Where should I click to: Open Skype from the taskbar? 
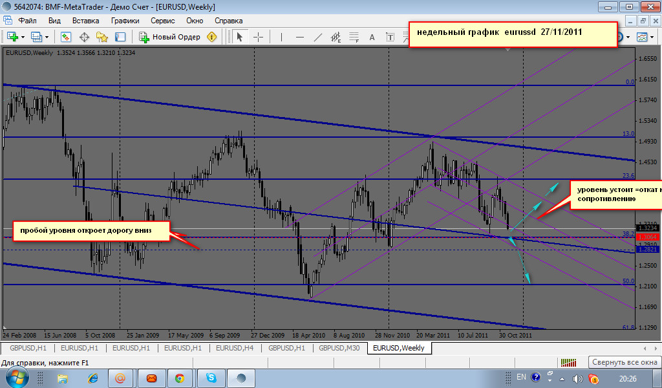tap(211, 378)
